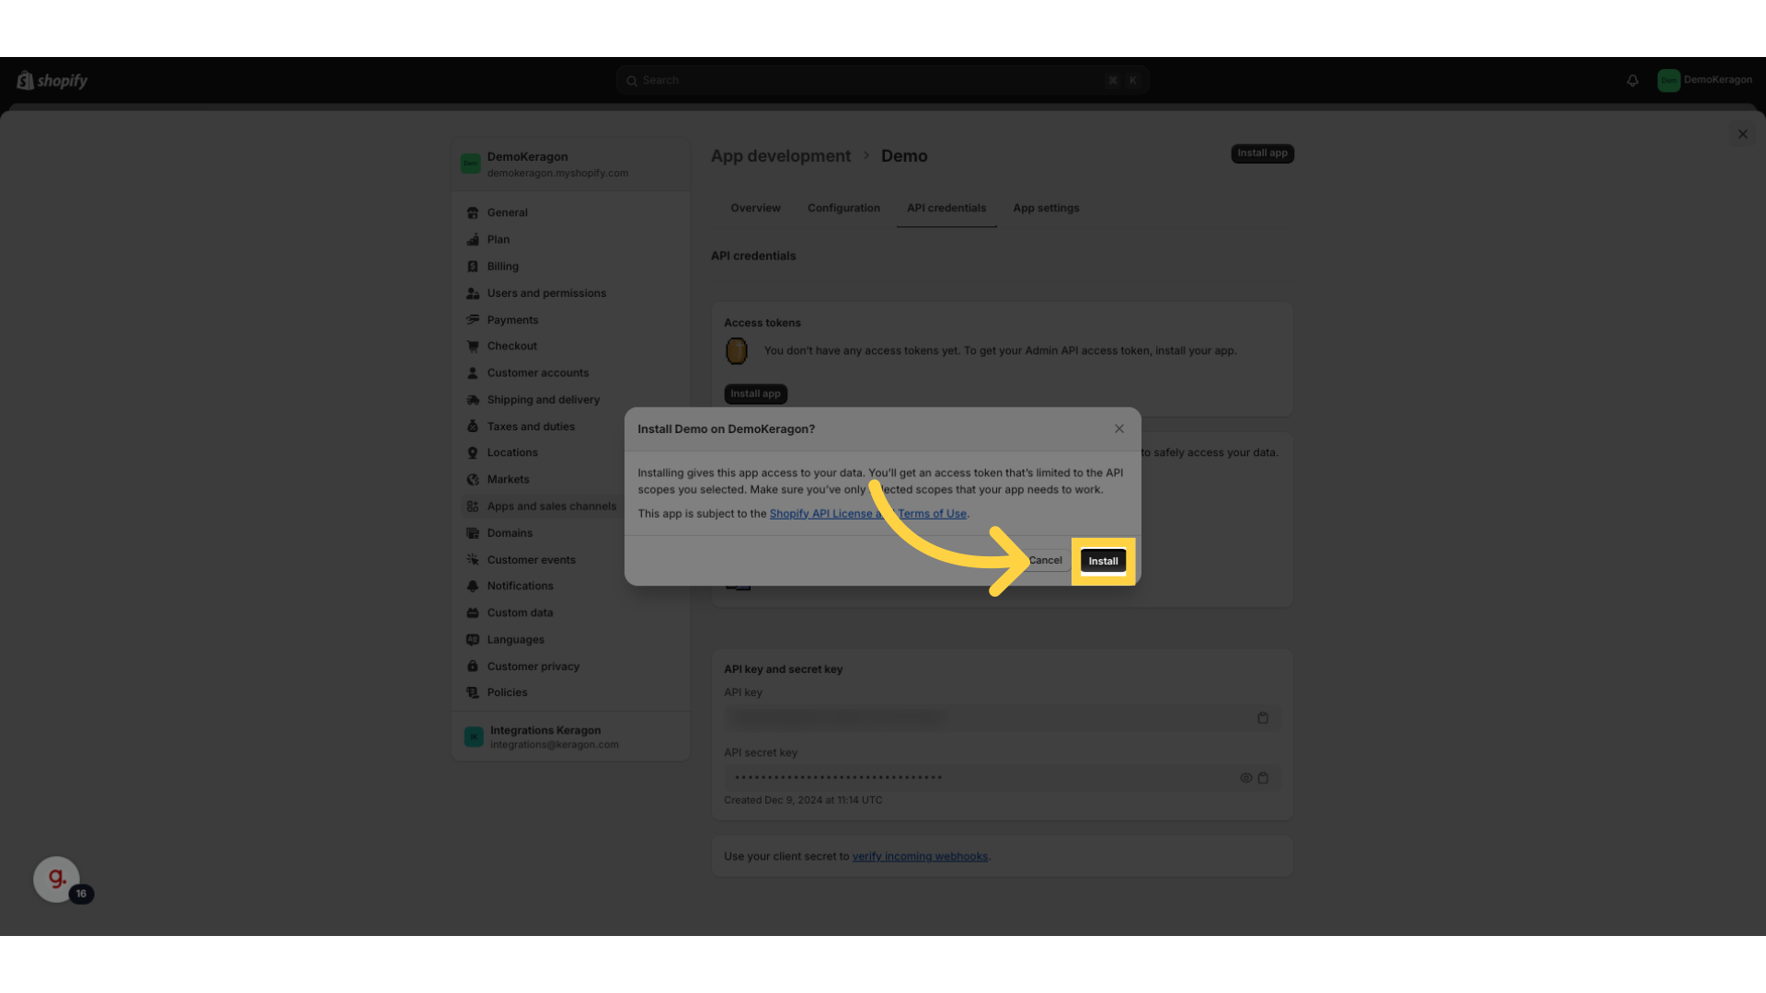Click the Shopify logo
Screen dimensions: 1766x993
coord(52,81)
